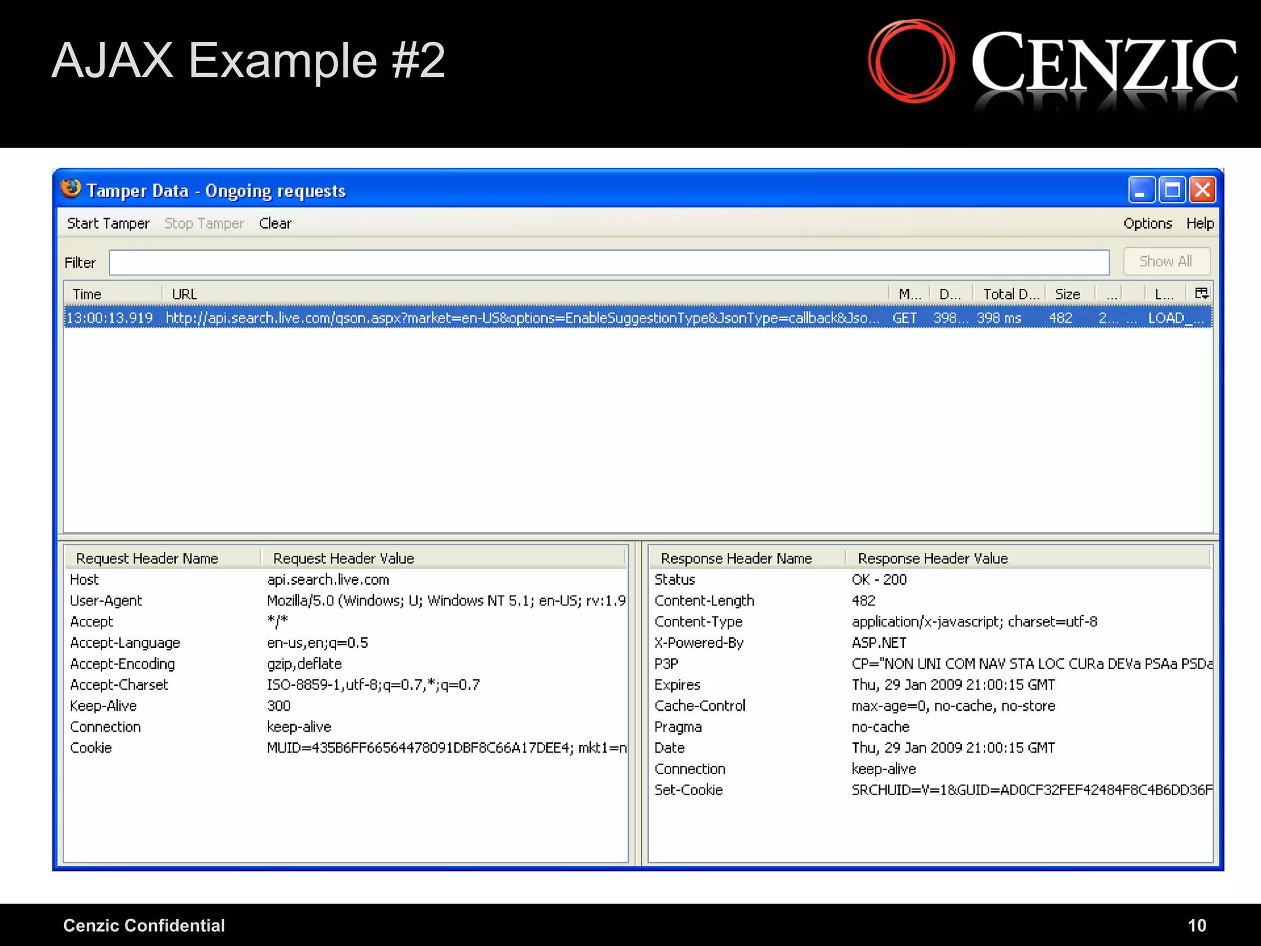Click the gzip,deflate header value
1261x946 pixels.
pyautogui.click(x=304, y=664)
